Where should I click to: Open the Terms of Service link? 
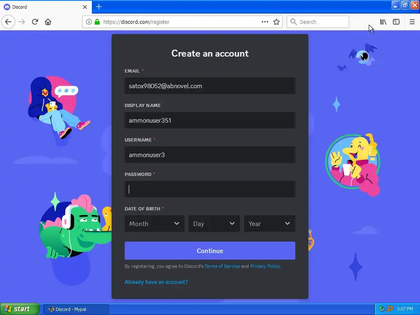(x=222, y=266)
